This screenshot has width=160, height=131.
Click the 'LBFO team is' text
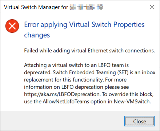point(113,65)
